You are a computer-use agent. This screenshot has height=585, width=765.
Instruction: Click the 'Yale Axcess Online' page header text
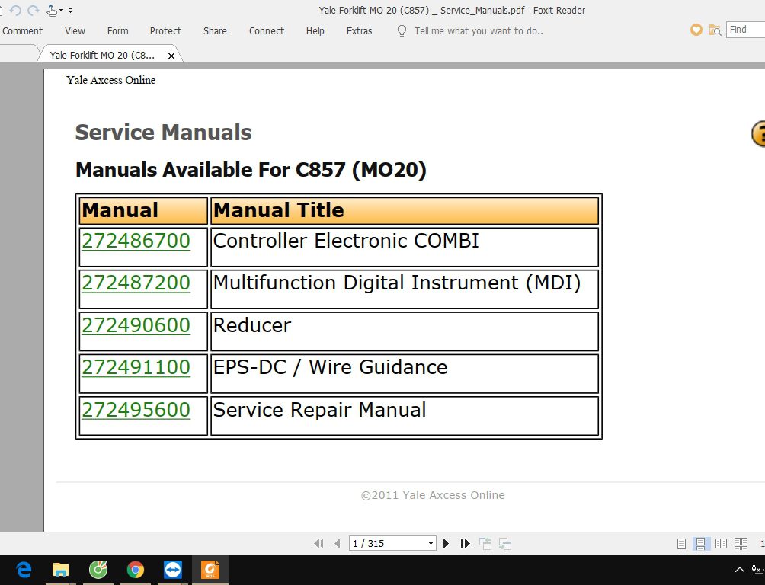point(110,80)
